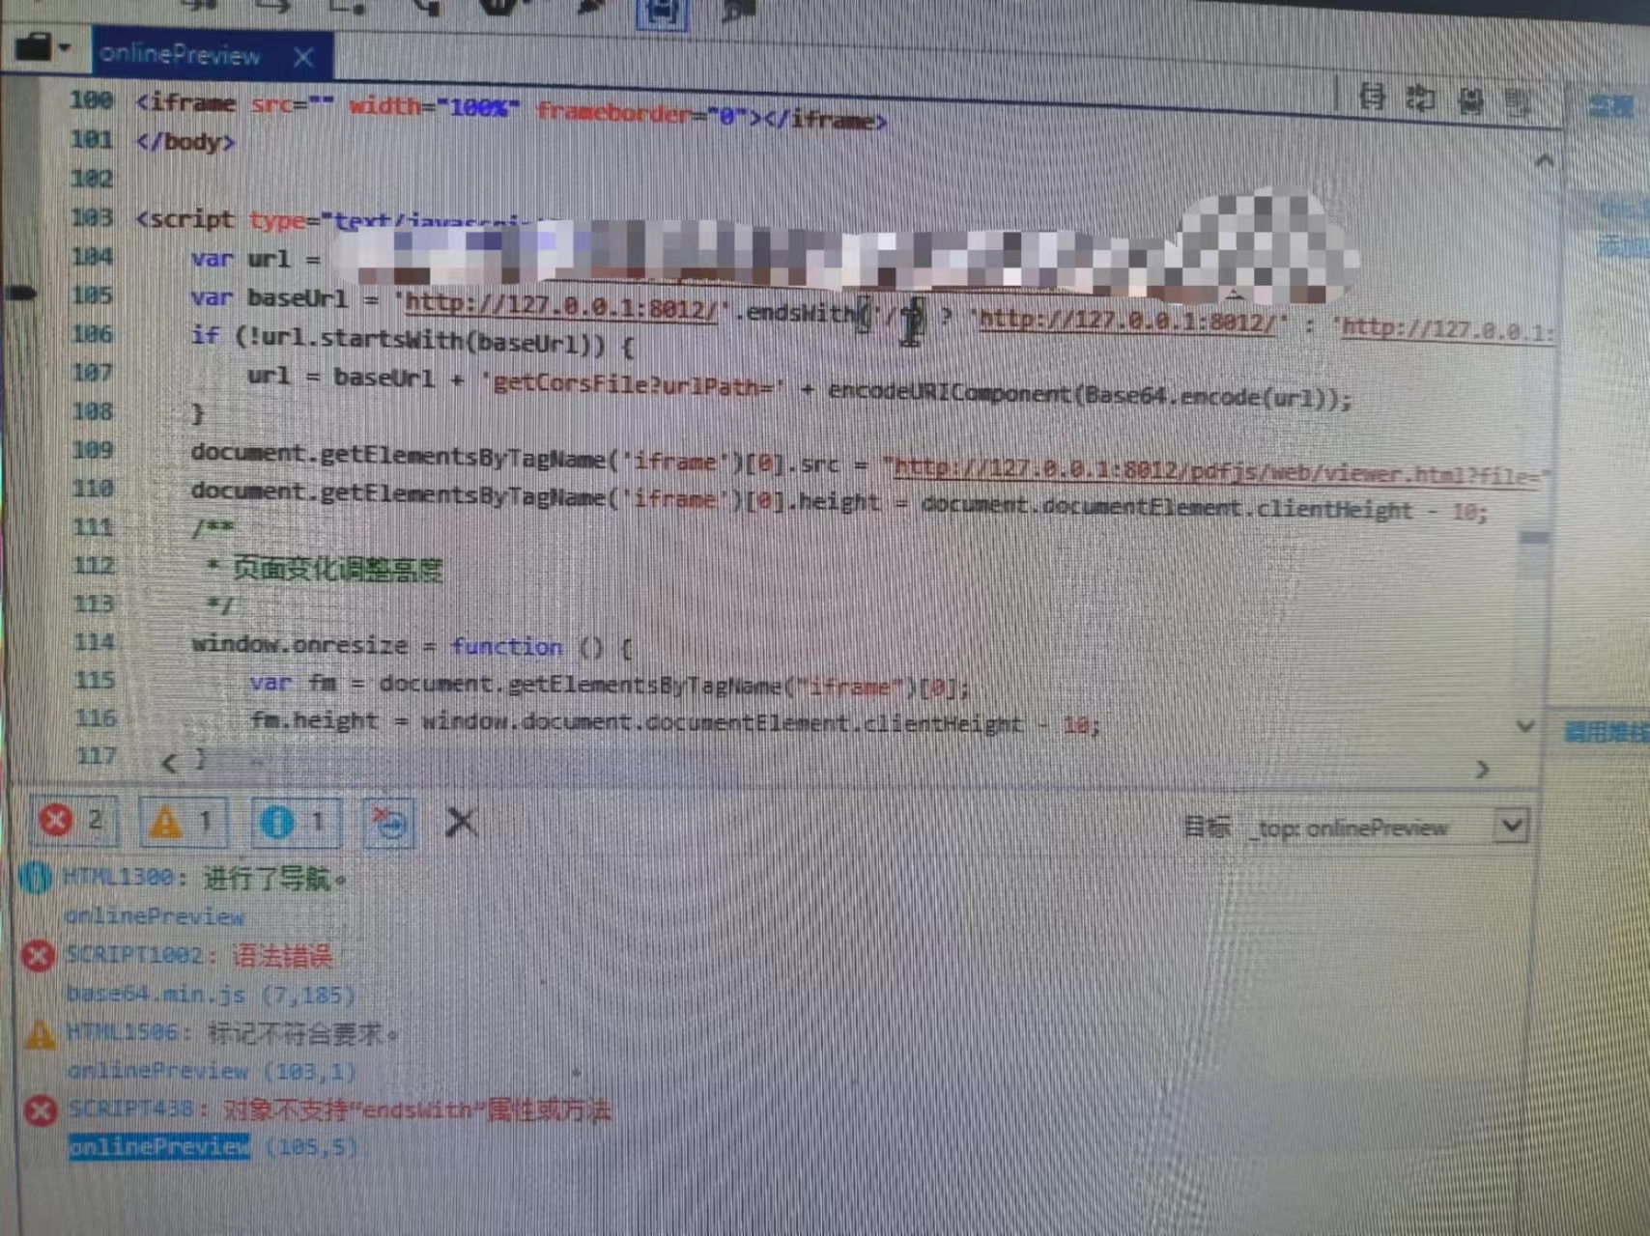Click the rightmost code editor toolbar icon
Image resolution: width=1650 pixels, height=1236 pixels.
(1518, 102)
